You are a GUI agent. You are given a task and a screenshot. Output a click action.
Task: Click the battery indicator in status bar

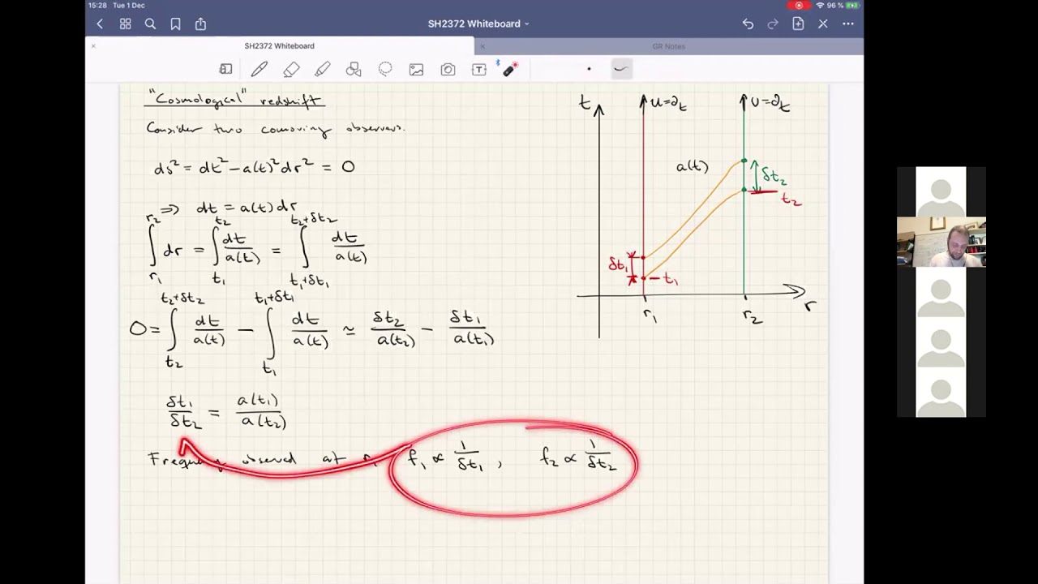tap(851, 5)
